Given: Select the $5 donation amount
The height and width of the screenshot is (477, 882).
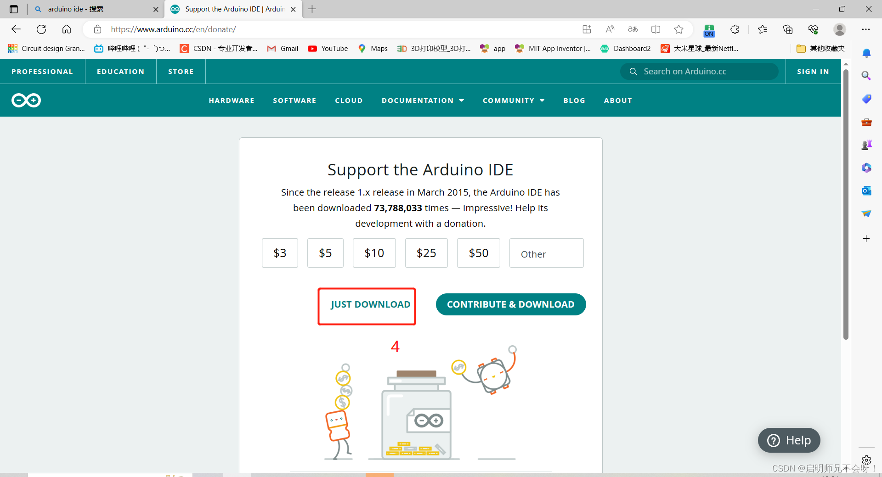Looking at the screenshot, I should tap(325, 253).
